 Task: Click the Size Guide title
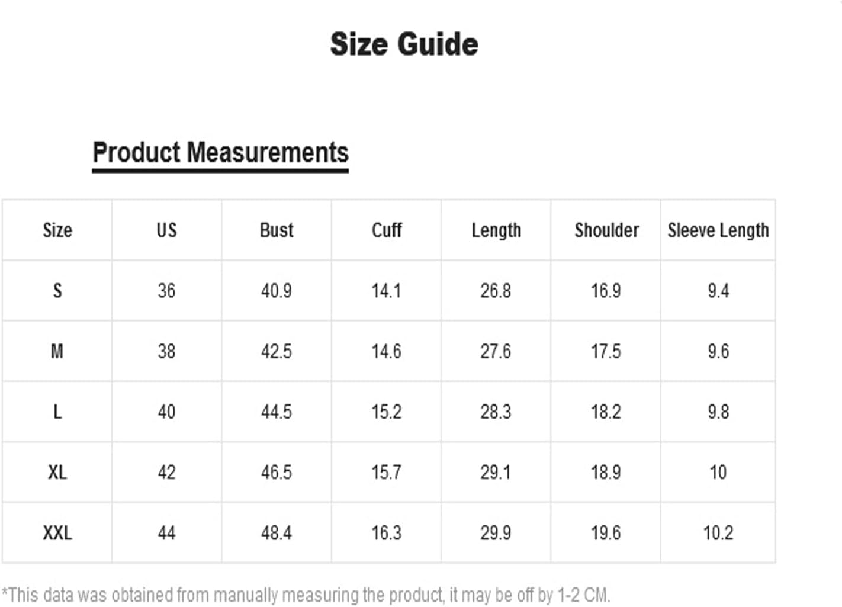[404, 44]
